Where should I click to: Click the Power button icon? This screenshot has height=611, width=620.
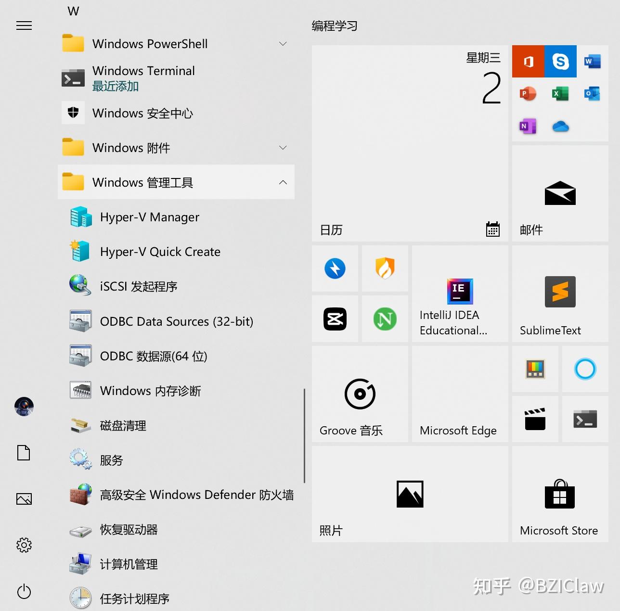pyautogui.click(x=24, y=591)
